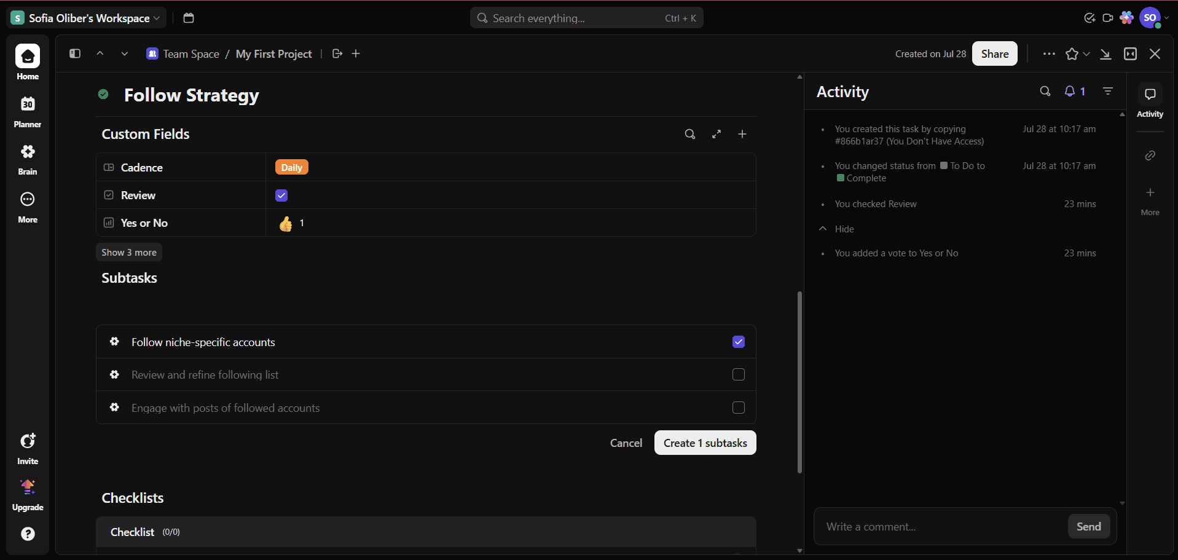Switch task layout view icon

tap(1130, 53)
